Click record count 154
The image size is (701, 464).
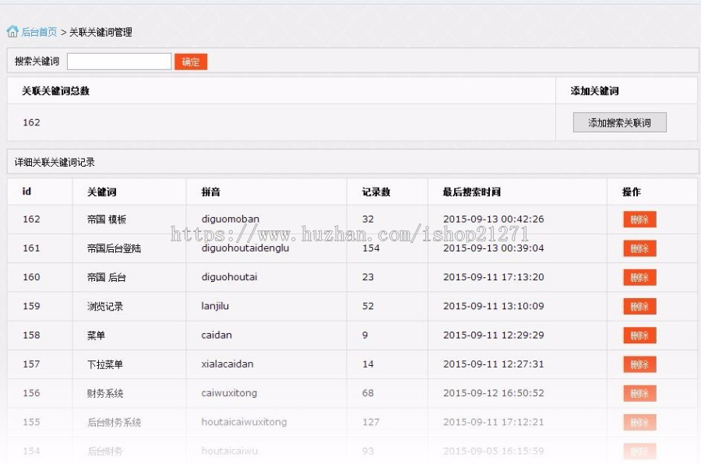[371, 248]
